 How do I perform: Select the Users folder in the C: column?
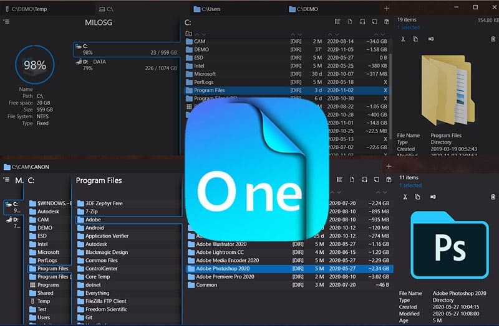click(50, 317)
